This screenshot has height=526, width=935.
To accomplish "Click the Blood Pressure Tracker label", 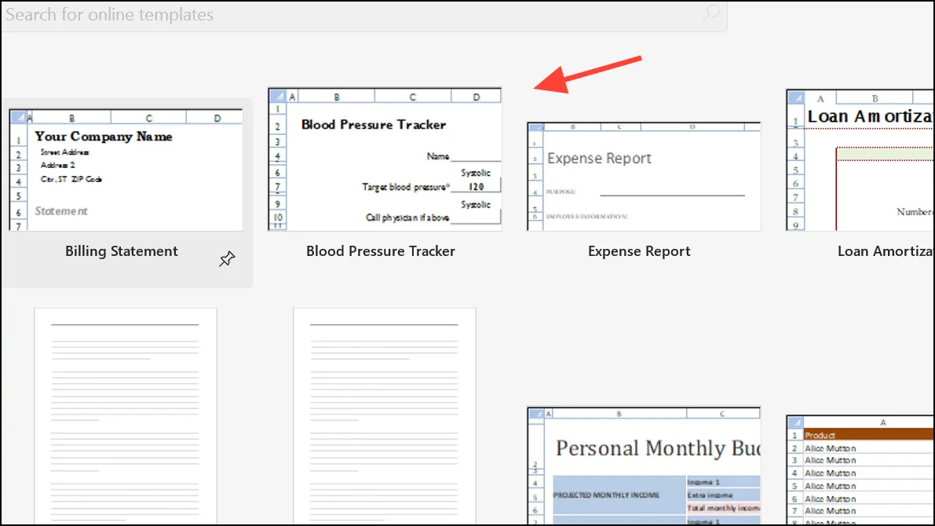I will tap(381, 251).
